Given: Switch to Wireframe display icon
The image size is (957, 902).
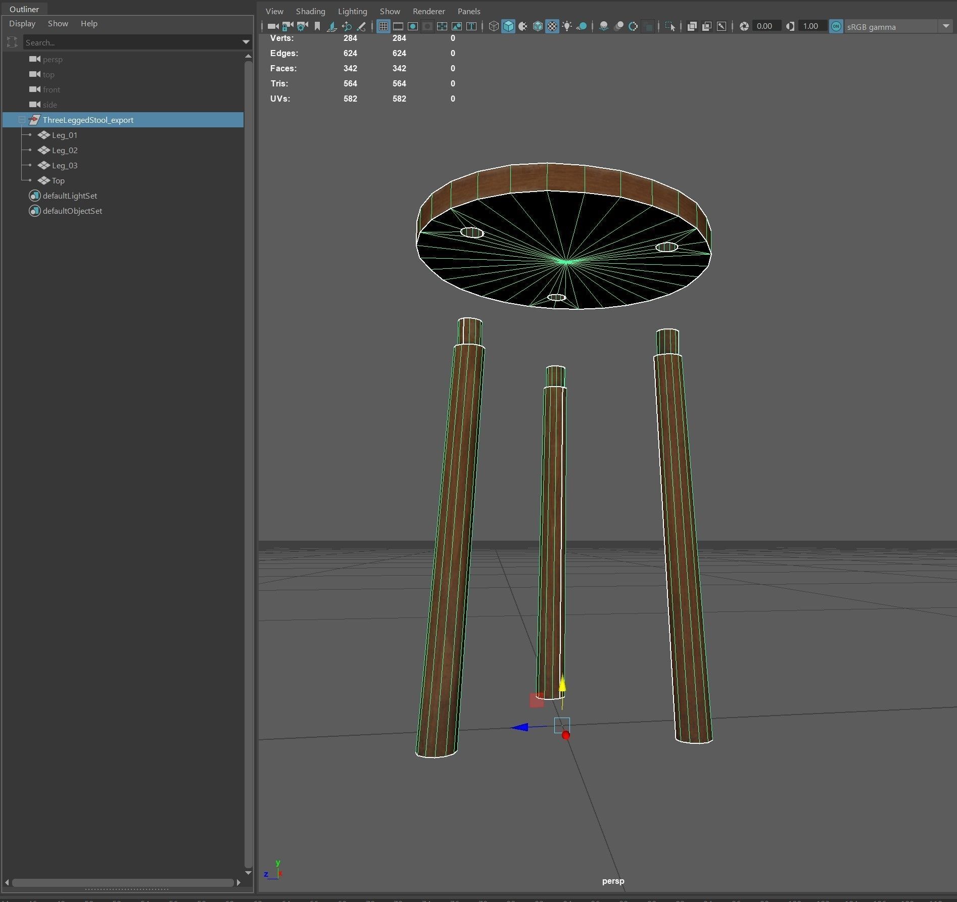Looking at the screenshot, I should coord(494,26).
